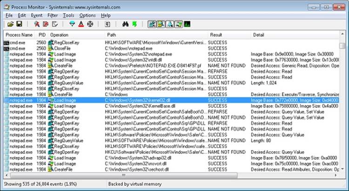This screenshot has width=349, height=191.
Task: Toggle event capture magnifier icon
Action: tap(37, 24)
